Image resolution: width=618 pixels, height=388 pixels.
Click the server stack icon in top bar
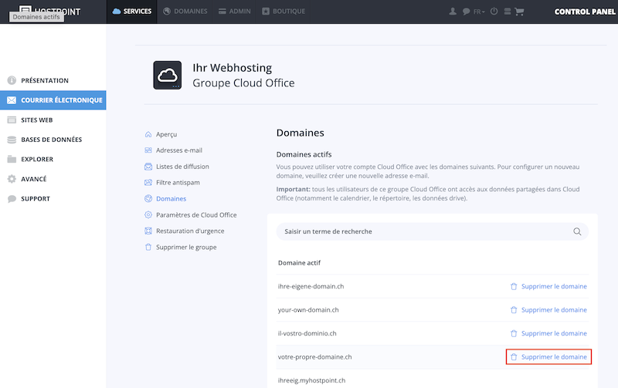pos(508,12)
